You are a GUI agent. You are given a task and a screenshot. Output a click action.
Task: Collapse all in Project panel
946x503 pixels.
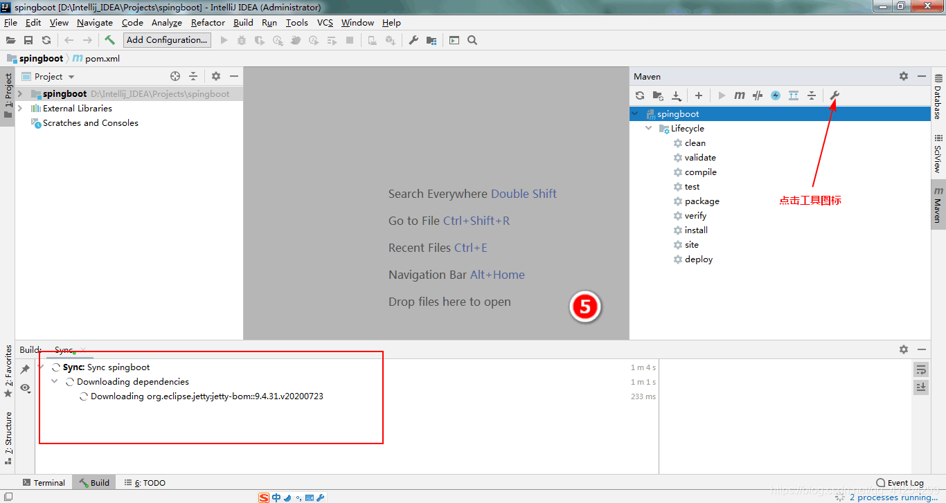pos(193,76)
